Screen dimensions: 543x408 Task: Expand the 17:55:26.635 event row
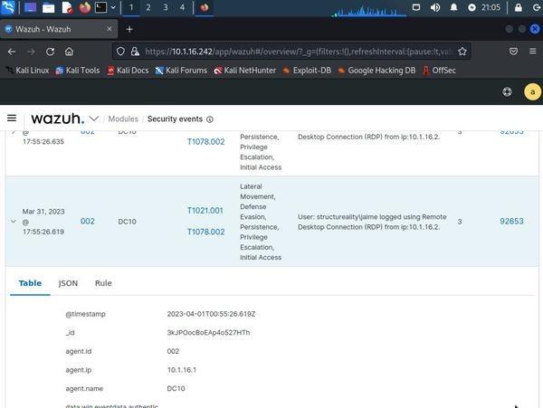tap(13, 132)
